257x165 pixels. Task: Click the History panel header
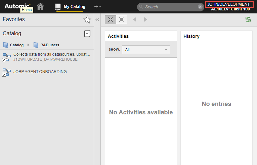(x=191, y=36)
